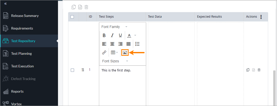Toggle underline formatting in the editor

pyautogui.click(x=120, y=35)
